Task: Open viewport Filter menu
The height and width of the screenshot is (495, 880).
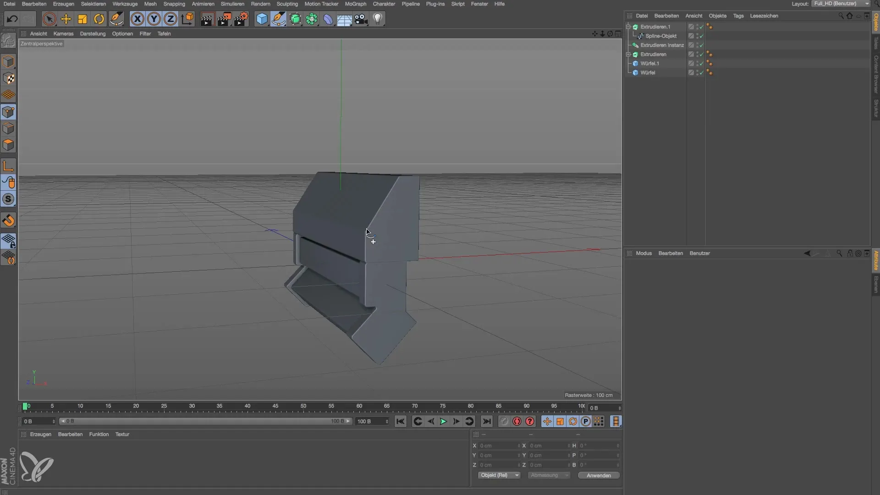Action: coord(145,33)
